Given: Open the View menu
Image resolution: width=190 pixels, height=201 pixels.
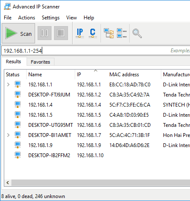Looking at the screenshot, I should pyautogui.click(x=71, y=18).
